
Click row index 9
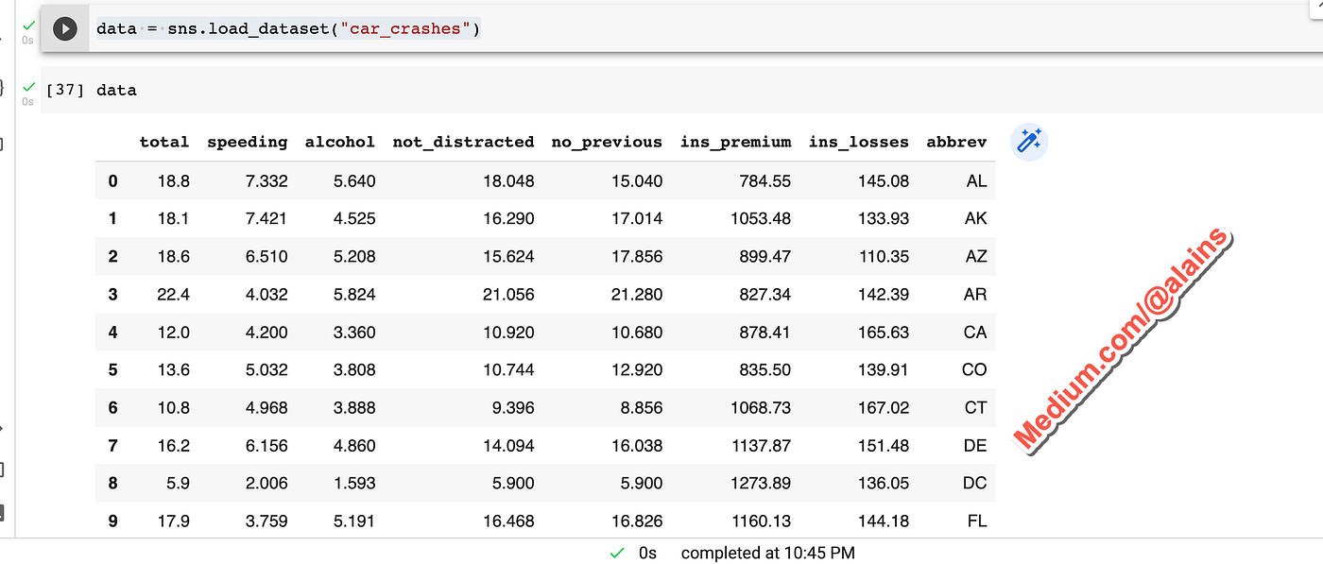[113, 521]
